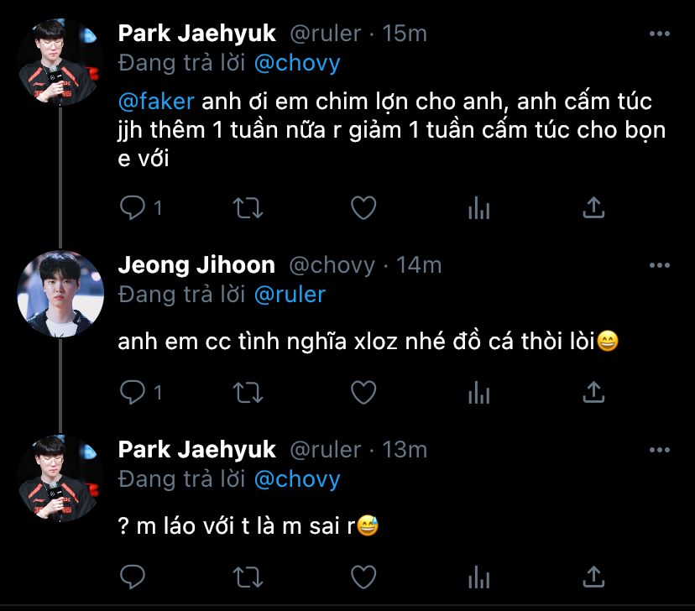695x611 pixels.
Task: Open more options for @chovy tweet
Action: click(x=661, y=265)
